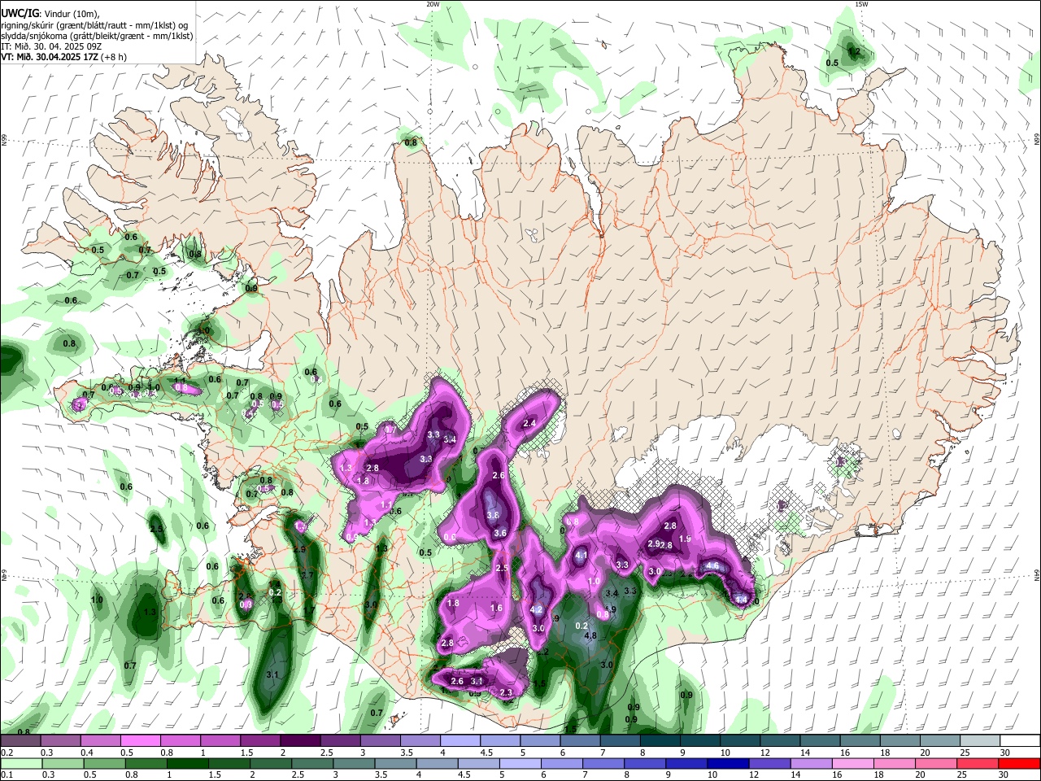Click the palest green swatch between 0.1 and 0.3 on lower scale
This screenshot has width=1041, height=781.
pyautogui.click(x=20, y=763)
